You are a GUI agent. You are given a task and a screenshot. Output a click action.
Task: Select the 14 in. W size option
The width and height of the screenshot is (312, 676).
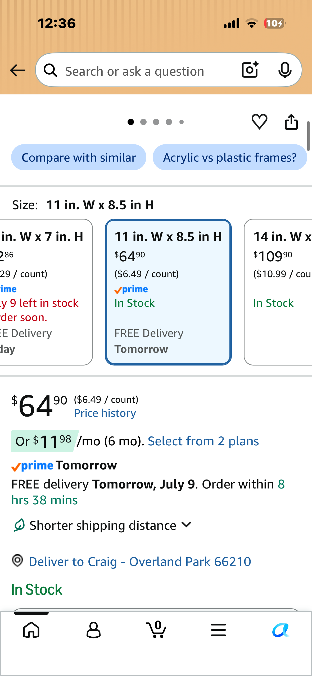pyautogui.click(x=278, y=292)
